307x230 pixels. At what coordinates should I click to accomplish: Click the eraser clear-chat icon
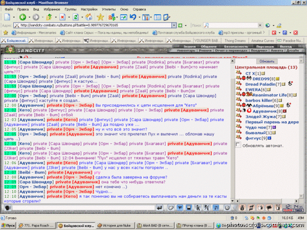171,208
